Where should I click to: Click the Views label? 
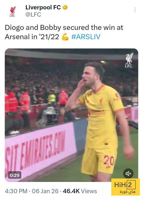[89, 191]
